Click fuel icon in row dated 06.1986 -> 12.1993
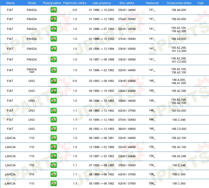Image resolution: width=209 pixels, height=188 pixels. [53, 101]
